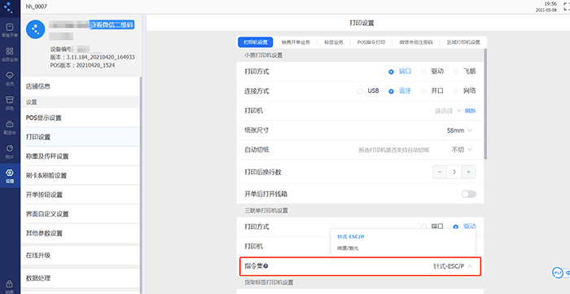Open 刷卡&刷脸设置 in the settings list

pos(81,176)
